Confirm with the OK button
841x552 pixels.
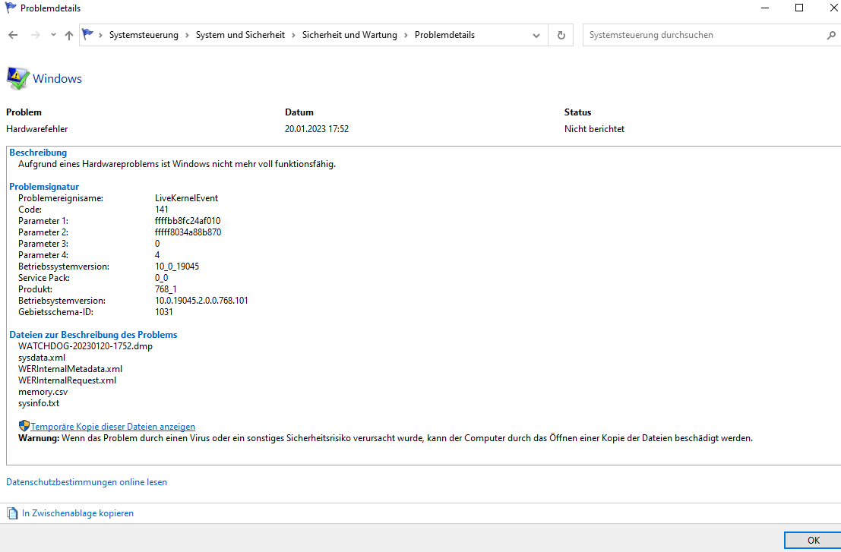[813, 540]
